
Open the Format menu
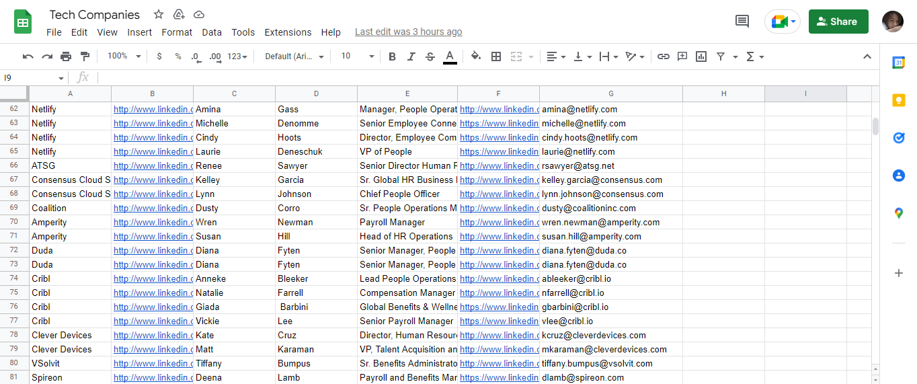point(177,32)
